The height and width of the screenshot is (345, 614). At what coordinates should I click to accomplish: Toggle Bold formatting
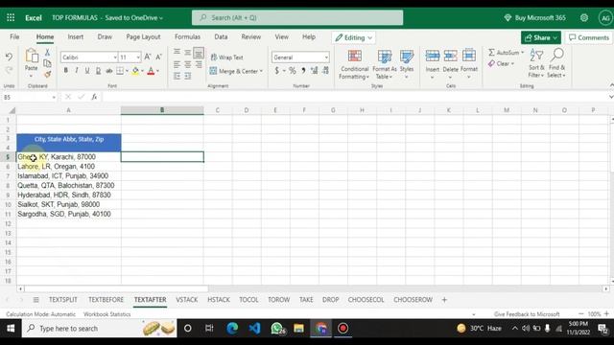coord(66,71)
